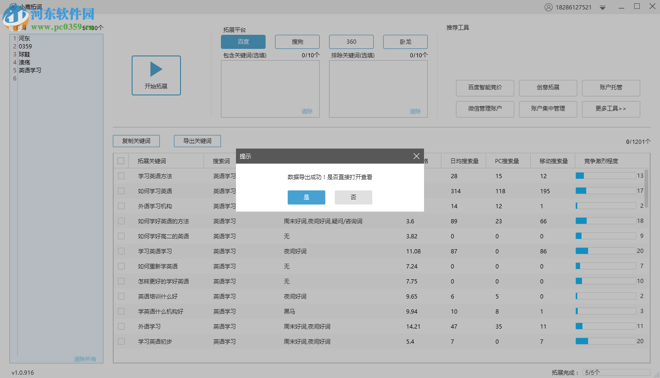Click 复制关键词 to copy keywords
The width and height of the screenshot is (660, 378).
pyautogui.click(x=136, y=141)
